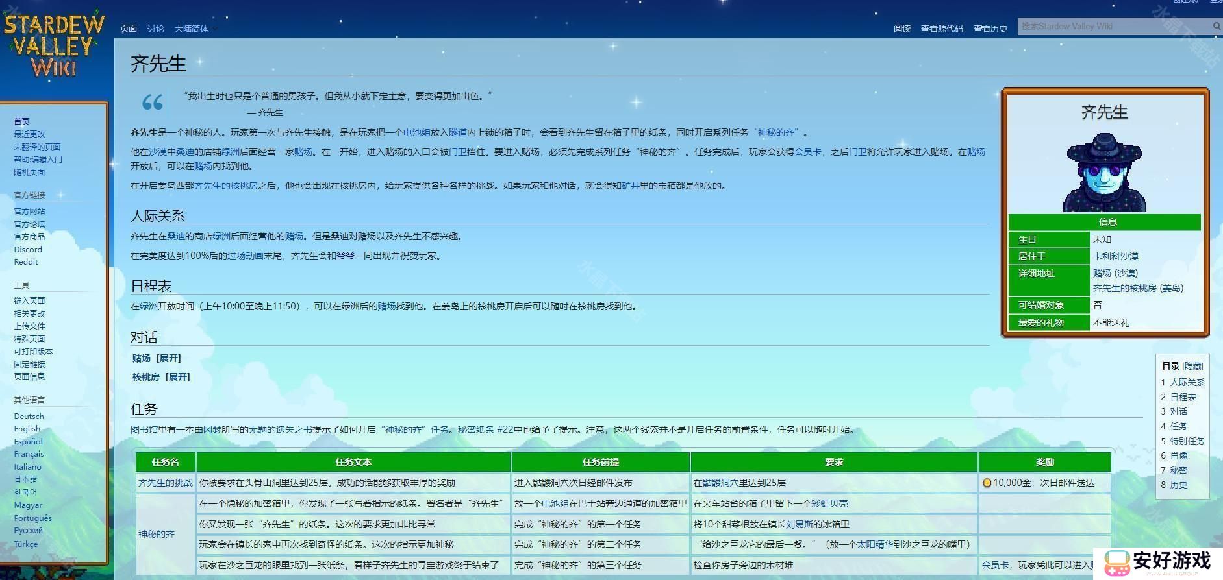Click the gold coin icon in reward column
1223x580 pixels.
pyautogui.click(x=987, y=483)
